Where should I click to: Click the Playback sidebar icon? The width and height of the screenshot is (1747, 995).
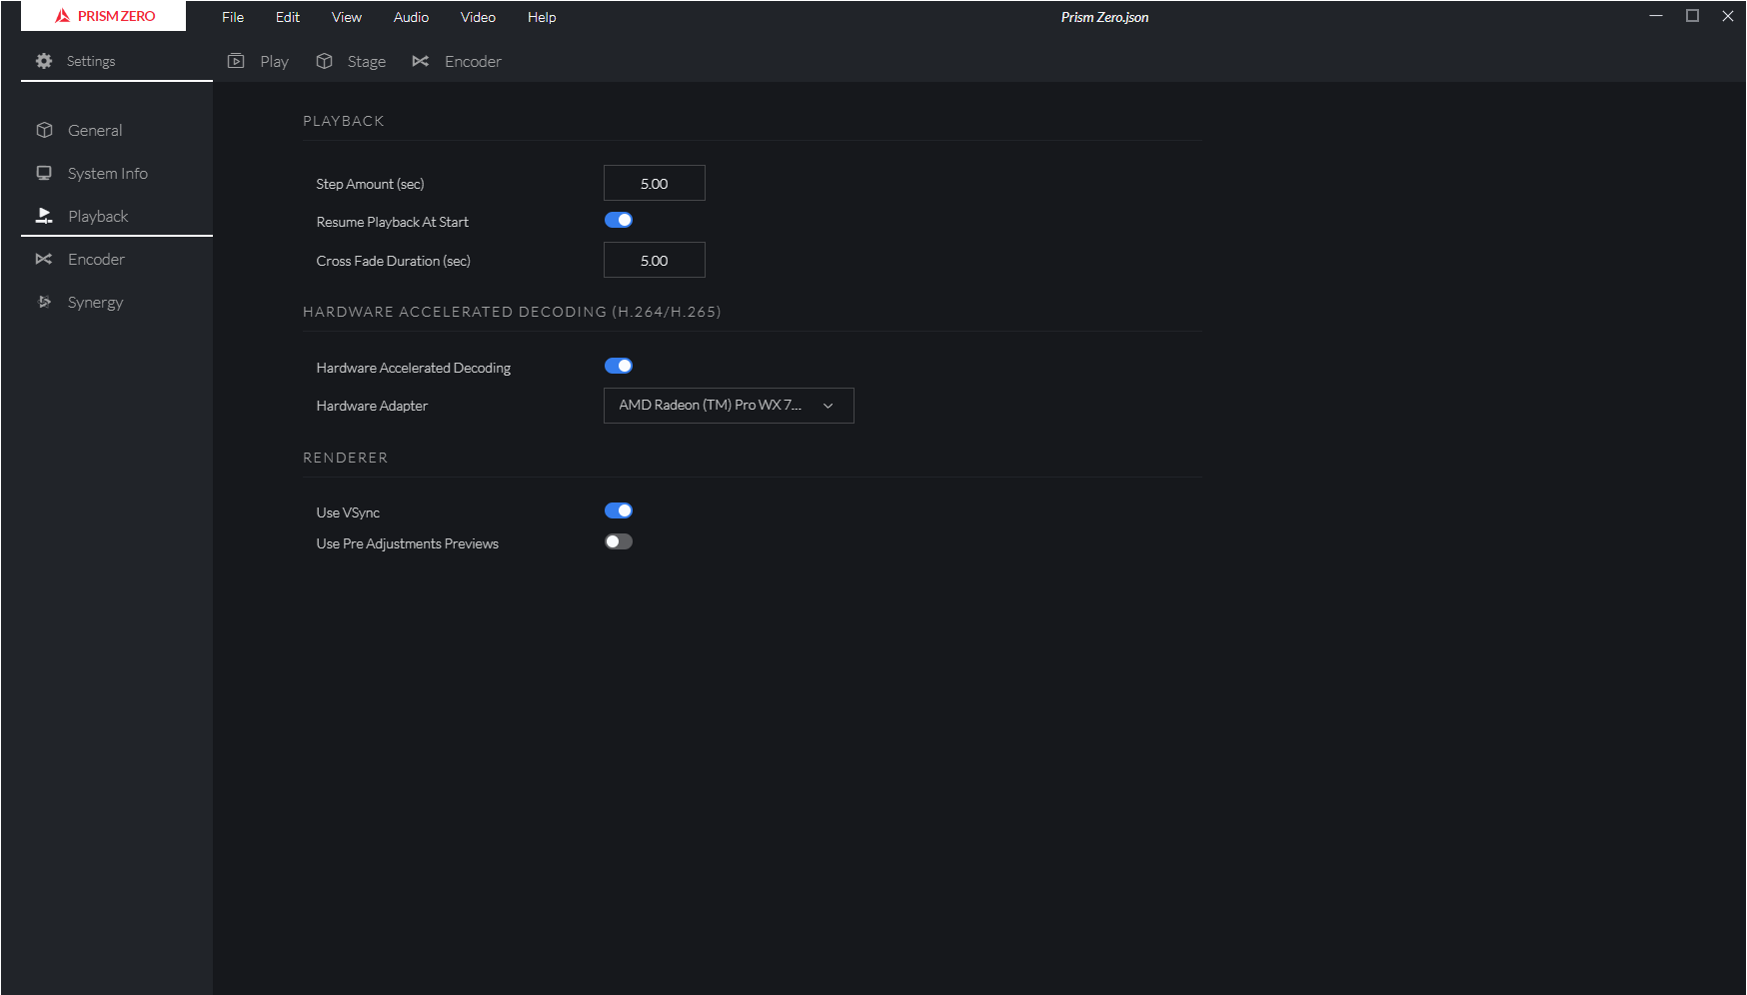tap(44, 216)
